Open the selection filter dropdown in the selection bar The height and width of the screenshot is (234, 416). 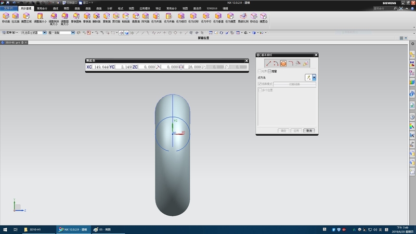pos(46,33)
